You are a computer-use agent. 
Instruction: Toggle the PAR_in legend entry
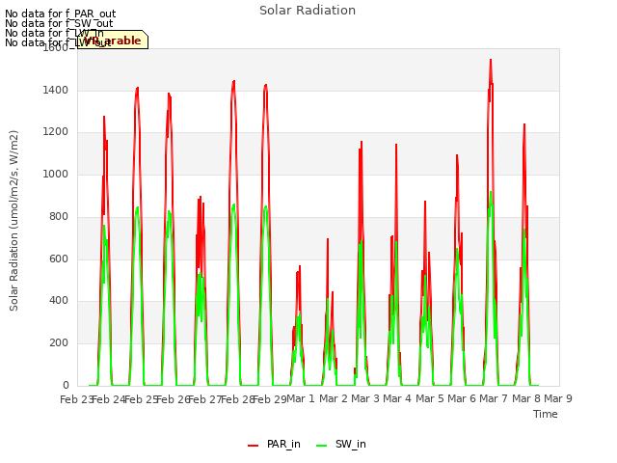tap(274, 444)
